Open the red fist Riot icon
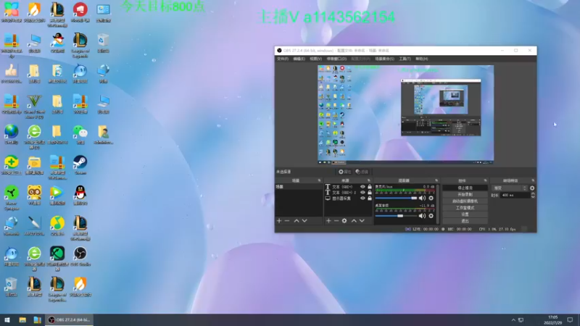Viewport: 580px width, 326px height. 80,12
